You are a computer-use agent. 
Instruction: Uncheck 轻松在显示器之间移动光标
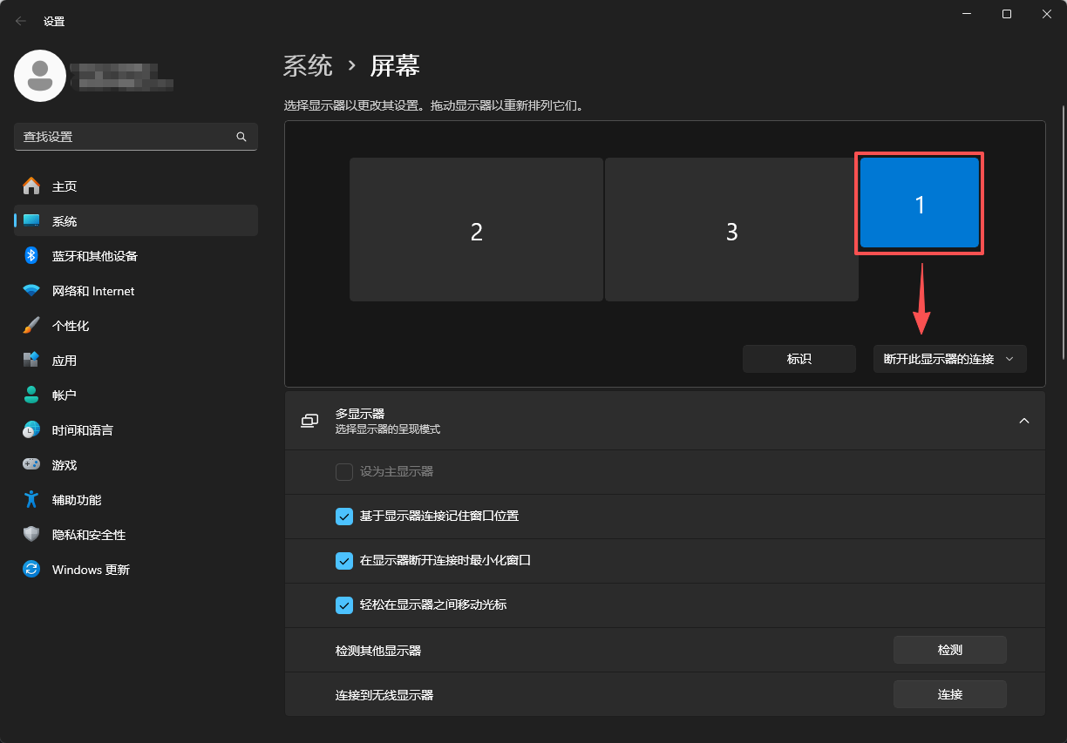coord(344,605)
